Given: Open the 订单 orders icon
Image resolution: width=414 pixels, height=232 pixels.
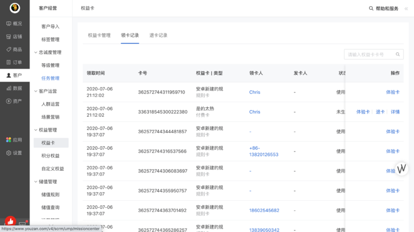Looking at the screenshot, I should (9, 62).
